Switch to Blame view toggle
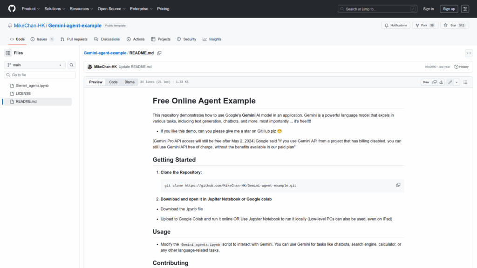This screenshot has width=477, height=268. coord(129,82)
